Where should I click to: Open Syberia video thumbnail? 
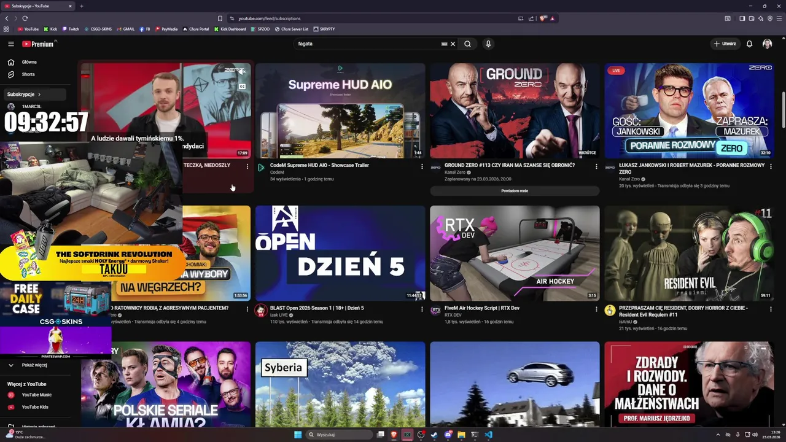coord(340,384)
